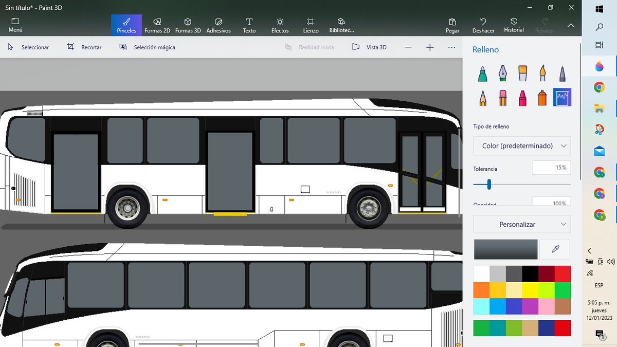Zoom out with the minus button
The image size is (617, 347).
pos(408,47)
